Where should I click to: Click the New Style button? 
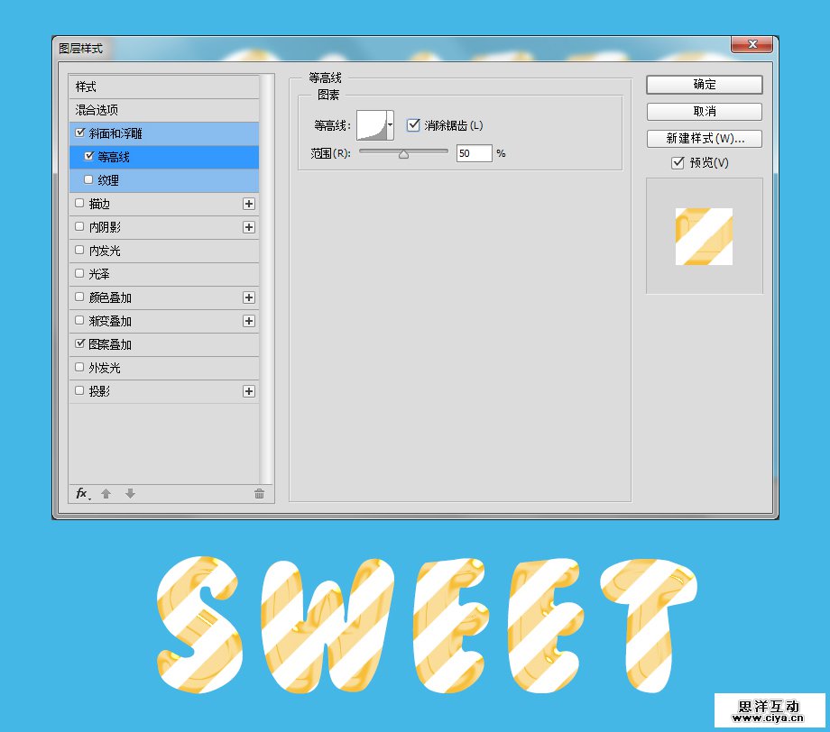(x=704, y=139)
